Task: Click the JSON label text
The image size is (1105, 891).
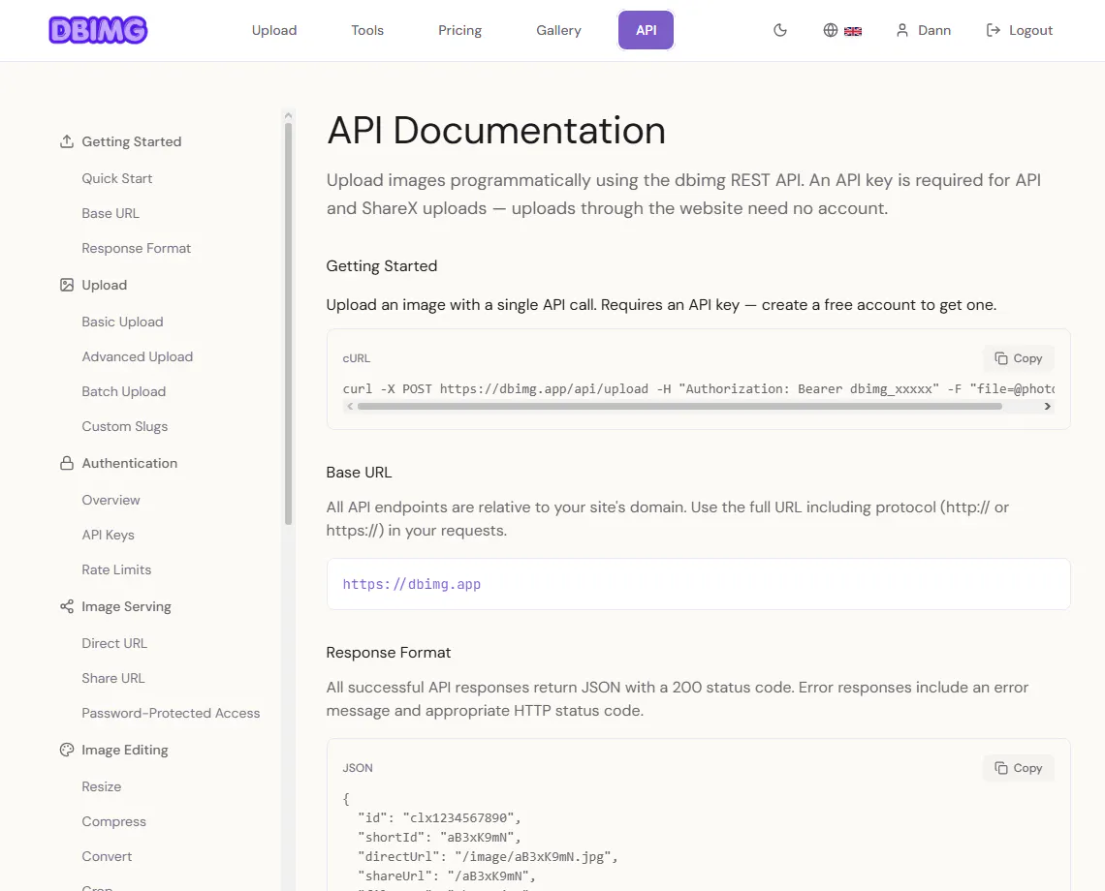Action: pos(358,768)
